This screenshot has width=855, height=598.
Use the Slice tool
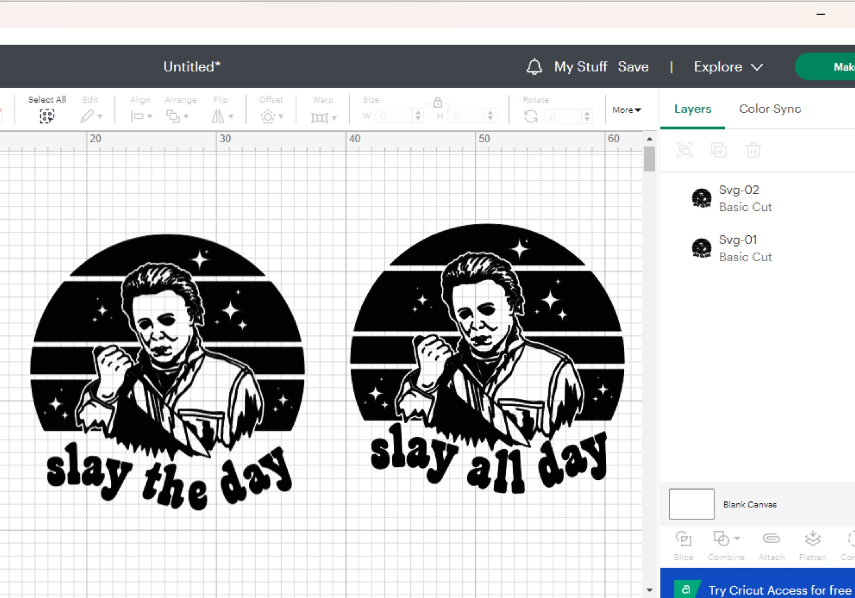pyautogui.click(x=684, y=538)
